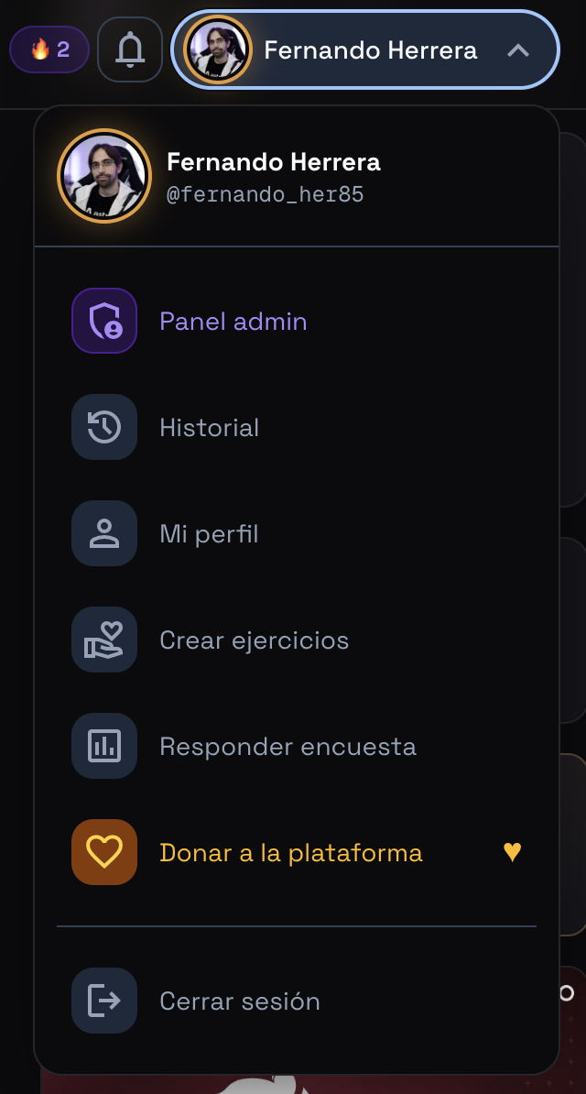Select the shield Panel admin icon
Screen dimensions: 586x1094
pyautogui.click(x=104, y=321)
